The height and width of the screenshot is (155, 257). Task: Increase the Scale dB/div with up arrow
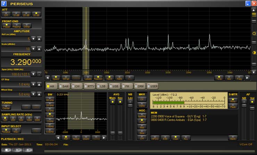coord(39,49)
